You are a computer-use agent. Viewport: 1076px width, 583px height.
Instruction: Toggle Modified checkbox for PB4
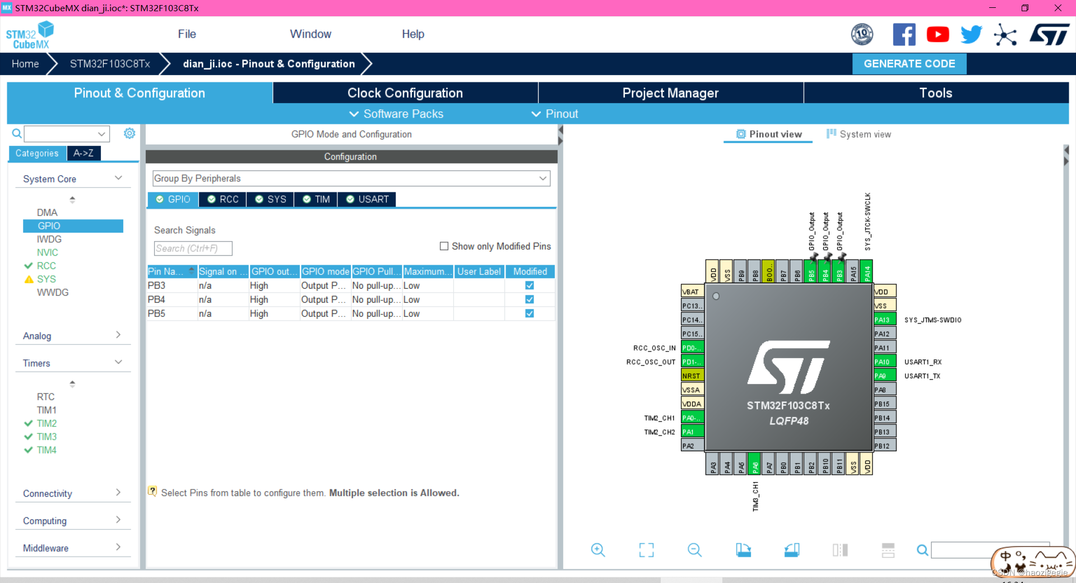(530, 299)
